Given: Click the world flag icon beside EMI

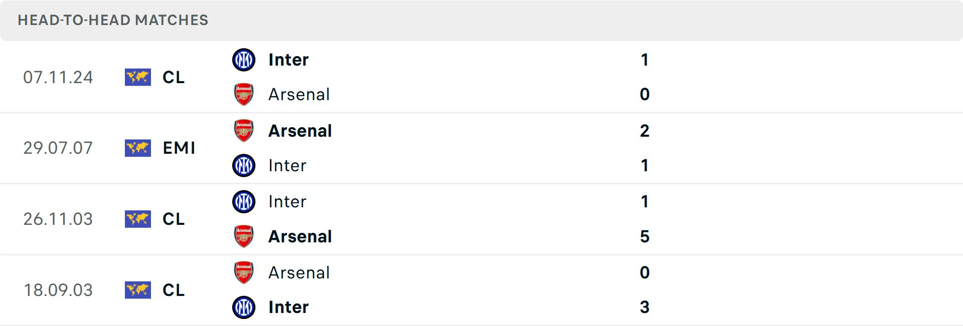Looking at the screenshot, I should coord(138,148).
